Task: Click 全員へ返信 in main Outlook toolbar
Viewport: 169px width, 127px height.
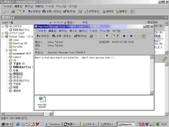Action: pos(52,11)
